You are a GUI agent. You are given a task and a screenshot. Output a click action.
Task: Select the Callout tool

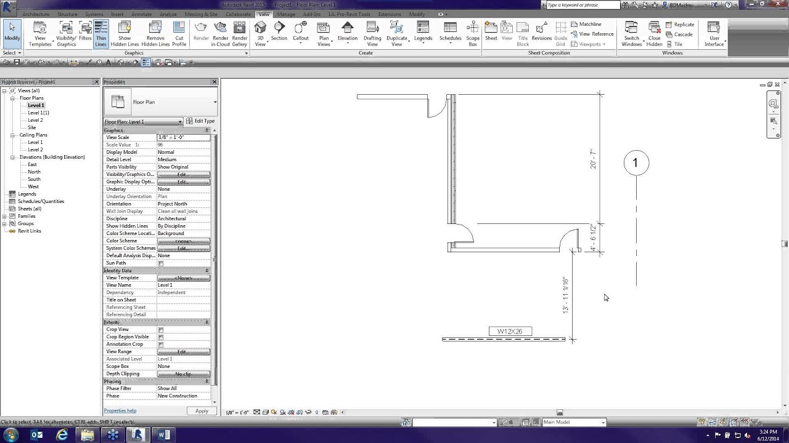(x=301, y=33)
